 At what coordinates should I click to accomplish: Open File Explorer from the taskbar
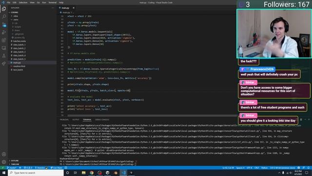83,173
